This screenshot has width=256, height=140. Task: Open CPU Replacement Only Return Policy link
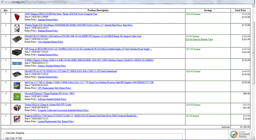point(54,88)
